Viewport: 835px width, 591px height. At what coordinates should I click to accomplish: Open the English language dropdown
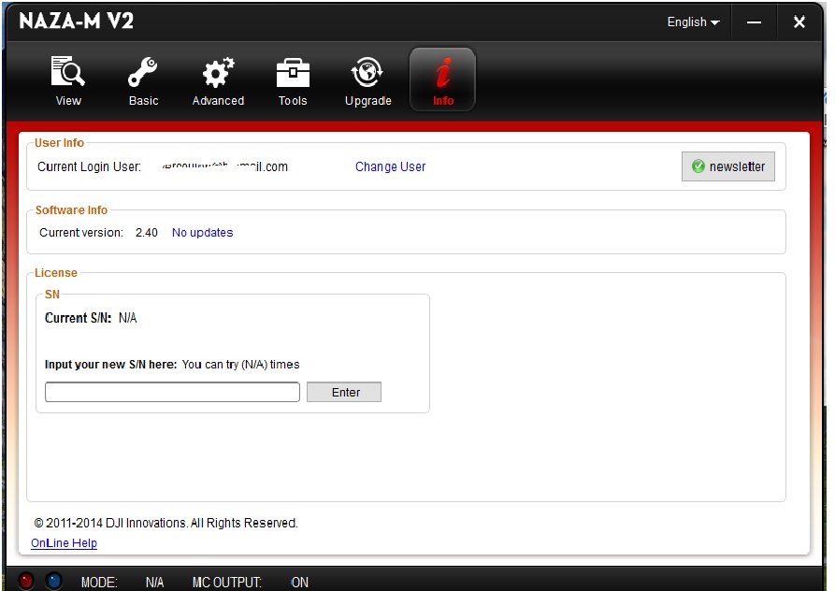tap(694, 22)
